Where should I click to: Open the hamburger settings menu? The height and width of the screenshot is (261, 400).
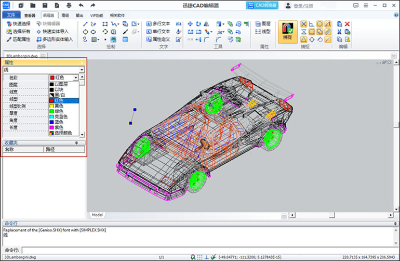click(x=366, y=5)
